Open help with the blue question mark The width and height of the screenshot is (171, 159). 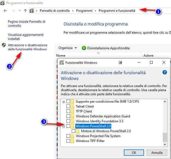165,73
